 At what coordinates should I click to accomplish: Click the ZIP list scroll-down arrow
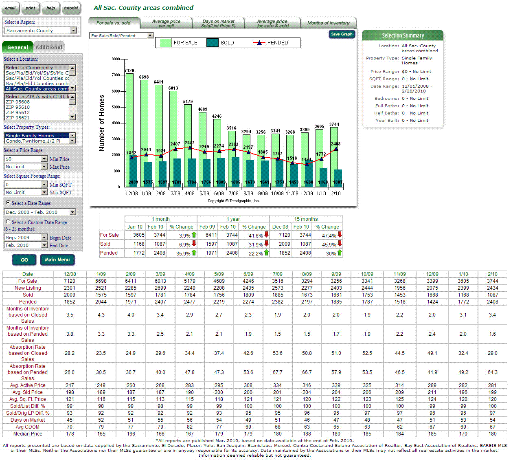[x=72, y=117]
